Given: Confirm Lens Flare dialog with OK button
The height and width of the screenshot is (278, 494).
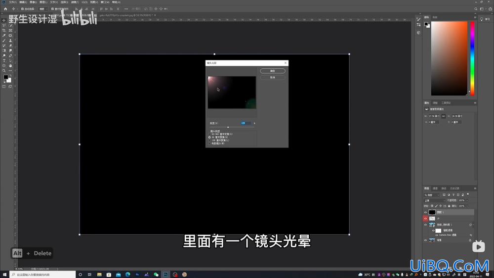Looking at the screenshot, I should 273,71.
